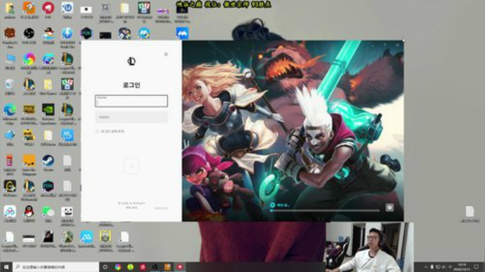Click the Cortana circle on the taskbar
485x272 pixels.
[105, 267]
